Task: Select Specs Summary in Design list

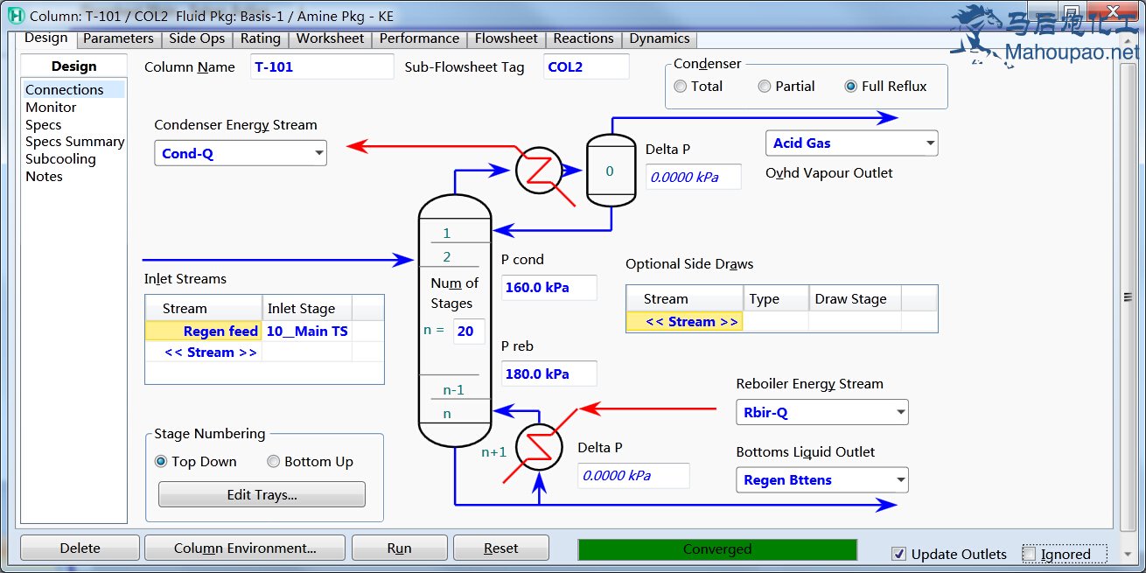Action: (74, 142)
